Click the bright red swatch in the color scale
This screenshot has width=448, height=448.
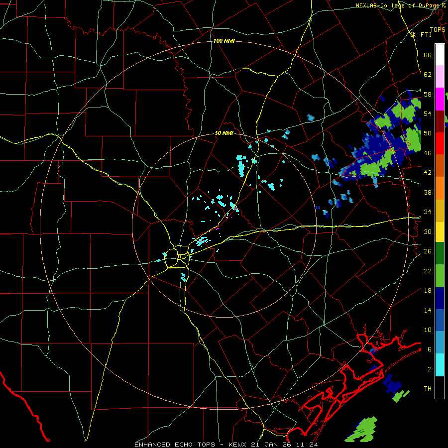(440, 143)
